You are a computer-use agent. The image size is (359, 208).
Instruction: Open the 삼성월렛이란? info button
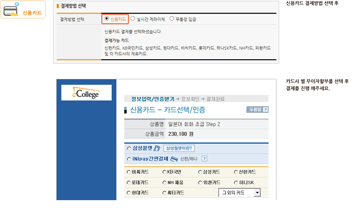179,148
